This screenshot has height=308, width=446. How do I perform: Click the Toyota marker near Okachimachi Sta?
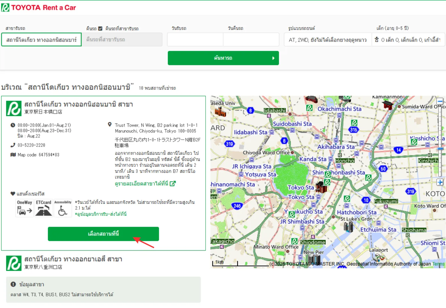tap(309, 108)
